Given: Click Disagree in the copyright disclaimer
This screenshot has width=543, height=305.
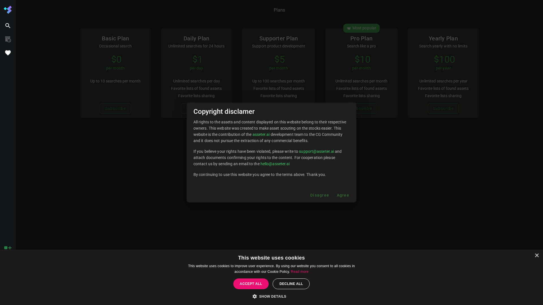Looking at the screenshot, I should (320, 195).
